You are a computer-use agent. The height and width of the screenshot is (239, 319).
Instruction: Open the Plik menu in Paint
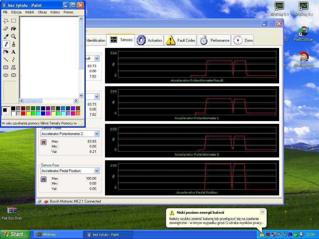5,12
